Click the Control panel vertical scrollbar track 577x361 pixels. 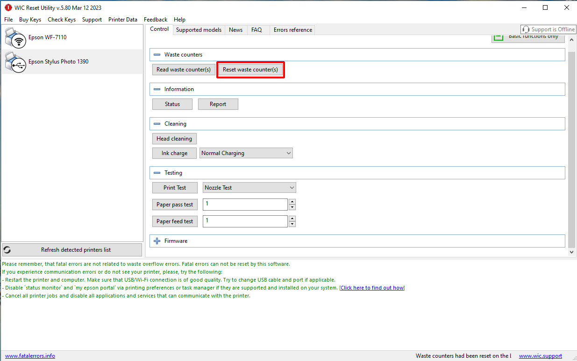click(x=572, y=149)
